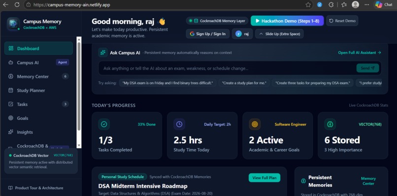The image size is (397, 196).
Task: Choose suggestion "Create a study plan for me."
Action: tap(244, 83)
